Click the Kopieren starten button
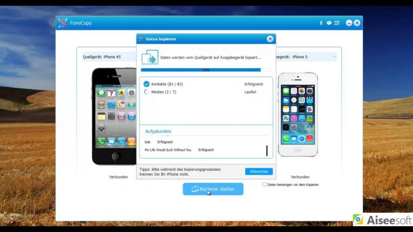This screenshot has height=232, width=413. [213, 189]
